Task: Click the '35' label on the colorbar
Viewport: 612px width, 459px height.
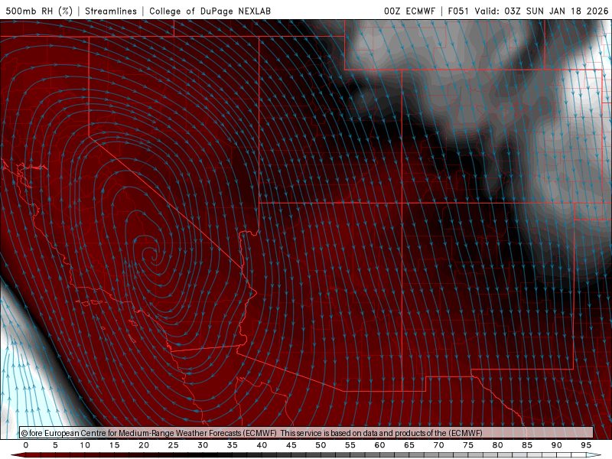Action: tap(233, 445)
